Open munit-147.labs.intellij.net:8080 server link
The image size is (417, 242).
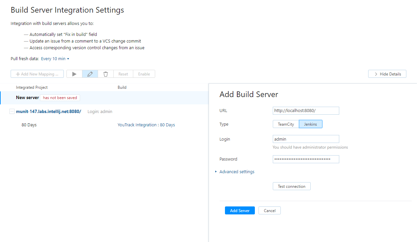point(49,112)
